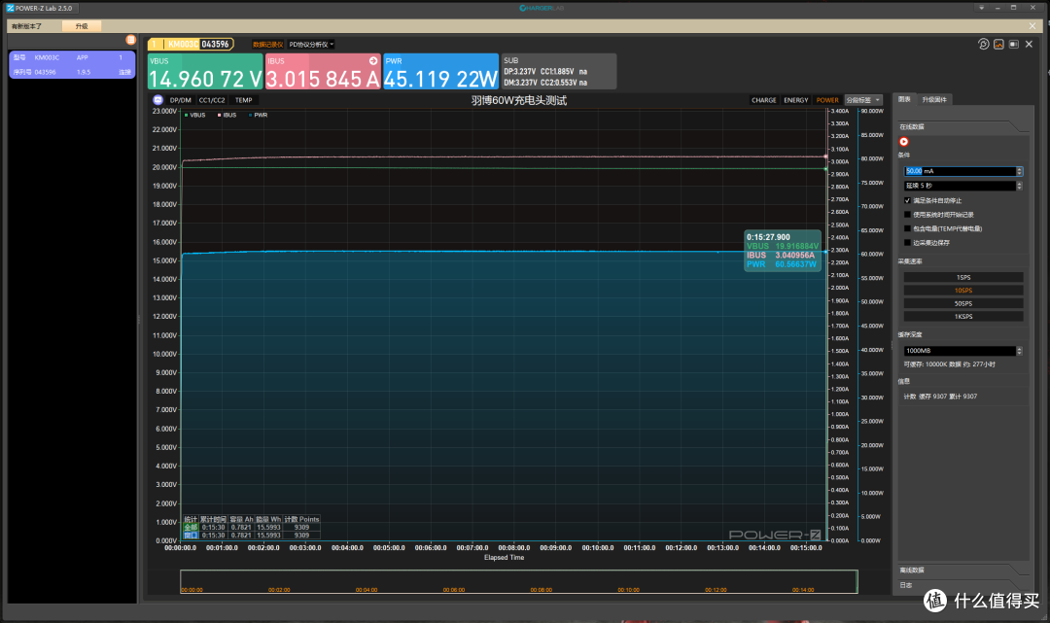Click the 升级 upgrade button
This screenshot has width=1050, height=623.
click(82, 26)
